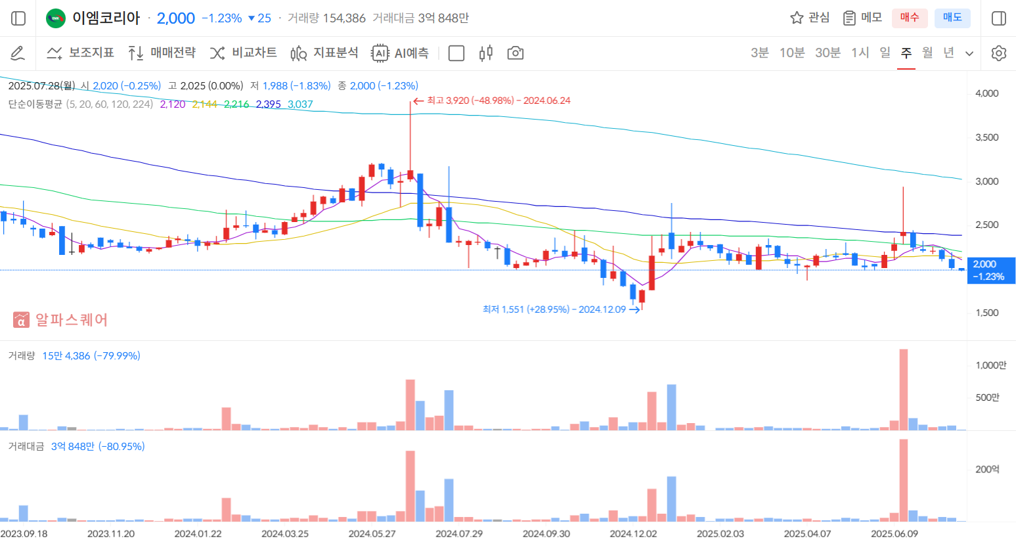The height and width of the screenshot is (542, 1016).
Task: Click the red 매수 buy button
Action: pyautogui.click(x=910, y=18)
